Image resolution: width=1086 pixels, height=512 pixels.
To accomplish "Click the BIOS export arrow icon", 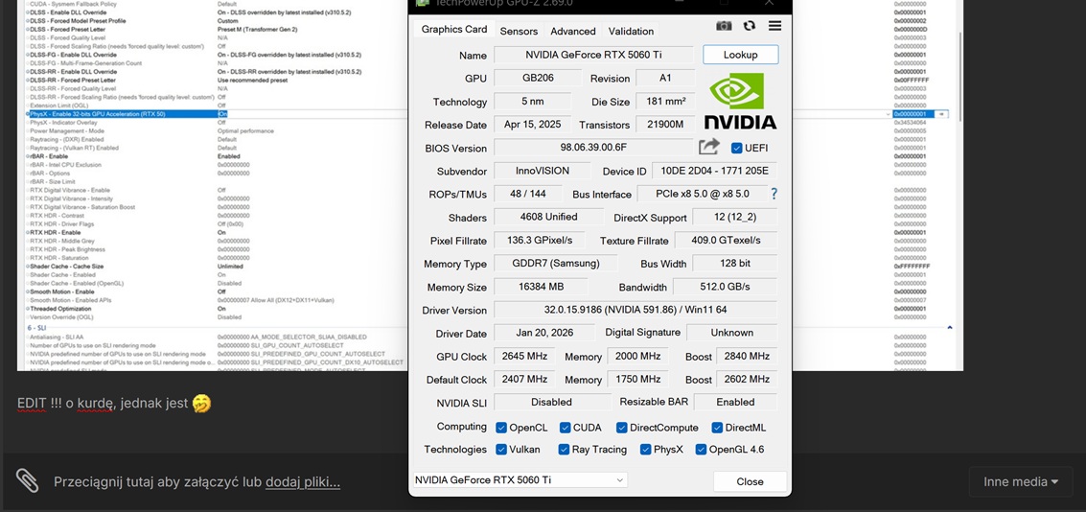I will click(x=709, y=147).
